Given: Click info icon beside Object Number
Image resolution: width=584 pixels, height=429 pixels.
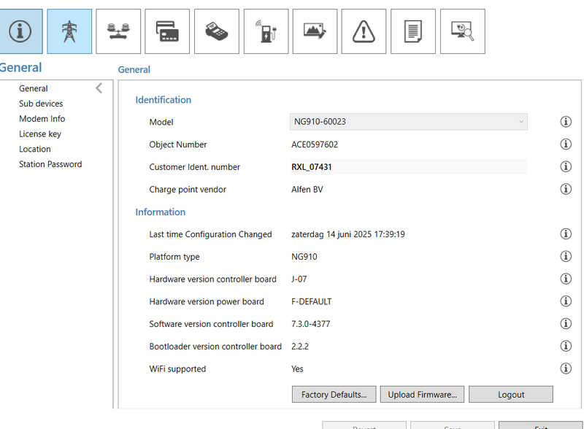Looking at the screenshot, I should click(566, 144).
